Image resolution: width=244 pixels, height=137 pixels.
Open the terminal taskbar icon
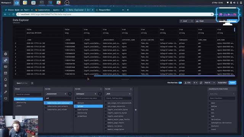(x=42, y=3)
